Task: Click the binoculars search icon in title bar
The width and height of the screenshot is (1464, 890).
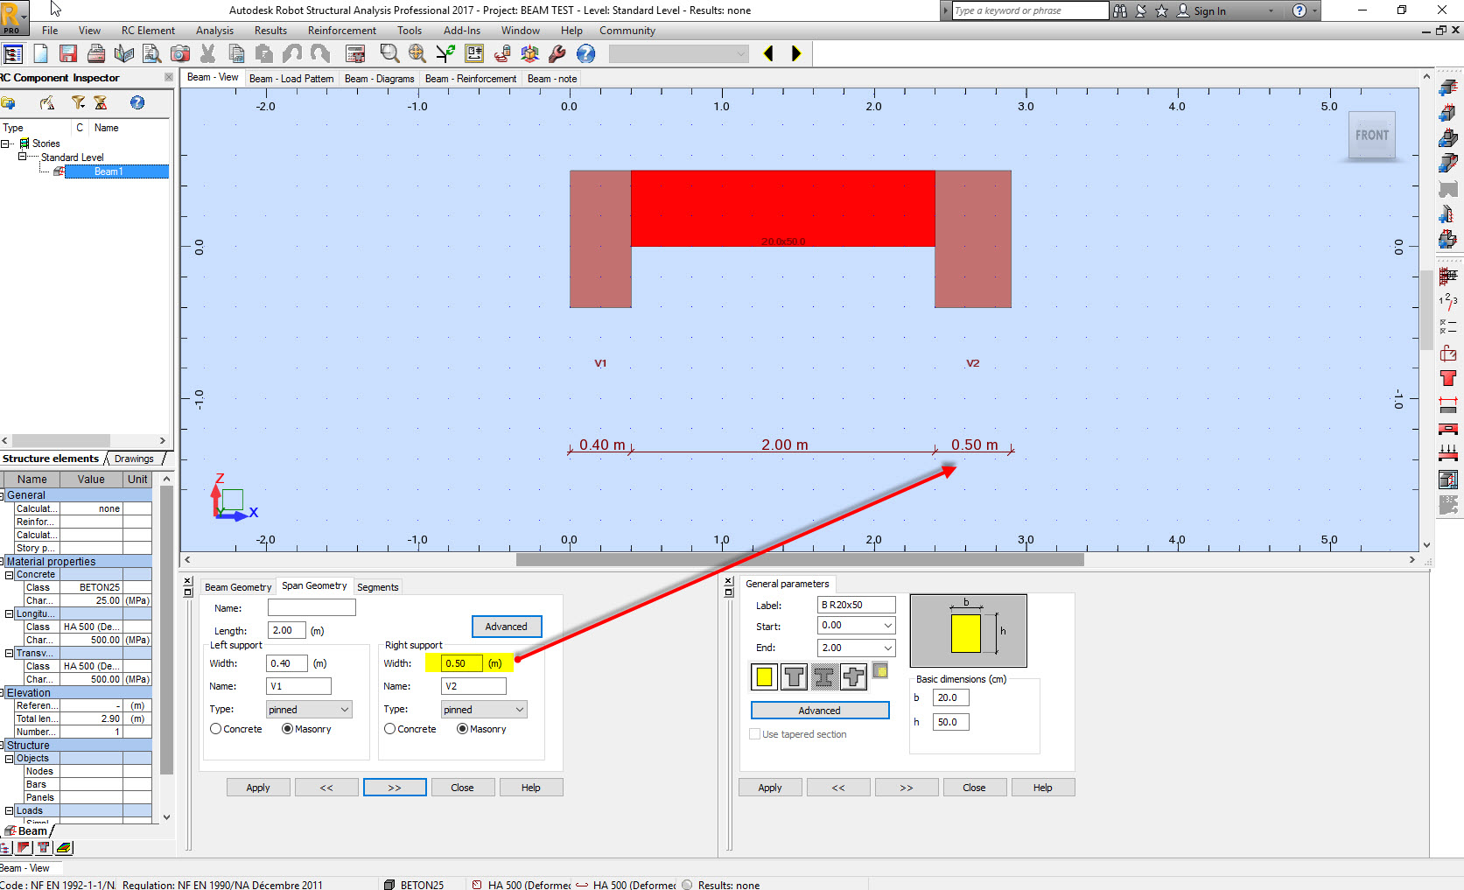Action: click(1120, 11)
